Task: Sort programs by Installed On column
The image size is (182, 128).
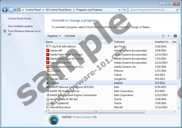Action: point(161,42)
